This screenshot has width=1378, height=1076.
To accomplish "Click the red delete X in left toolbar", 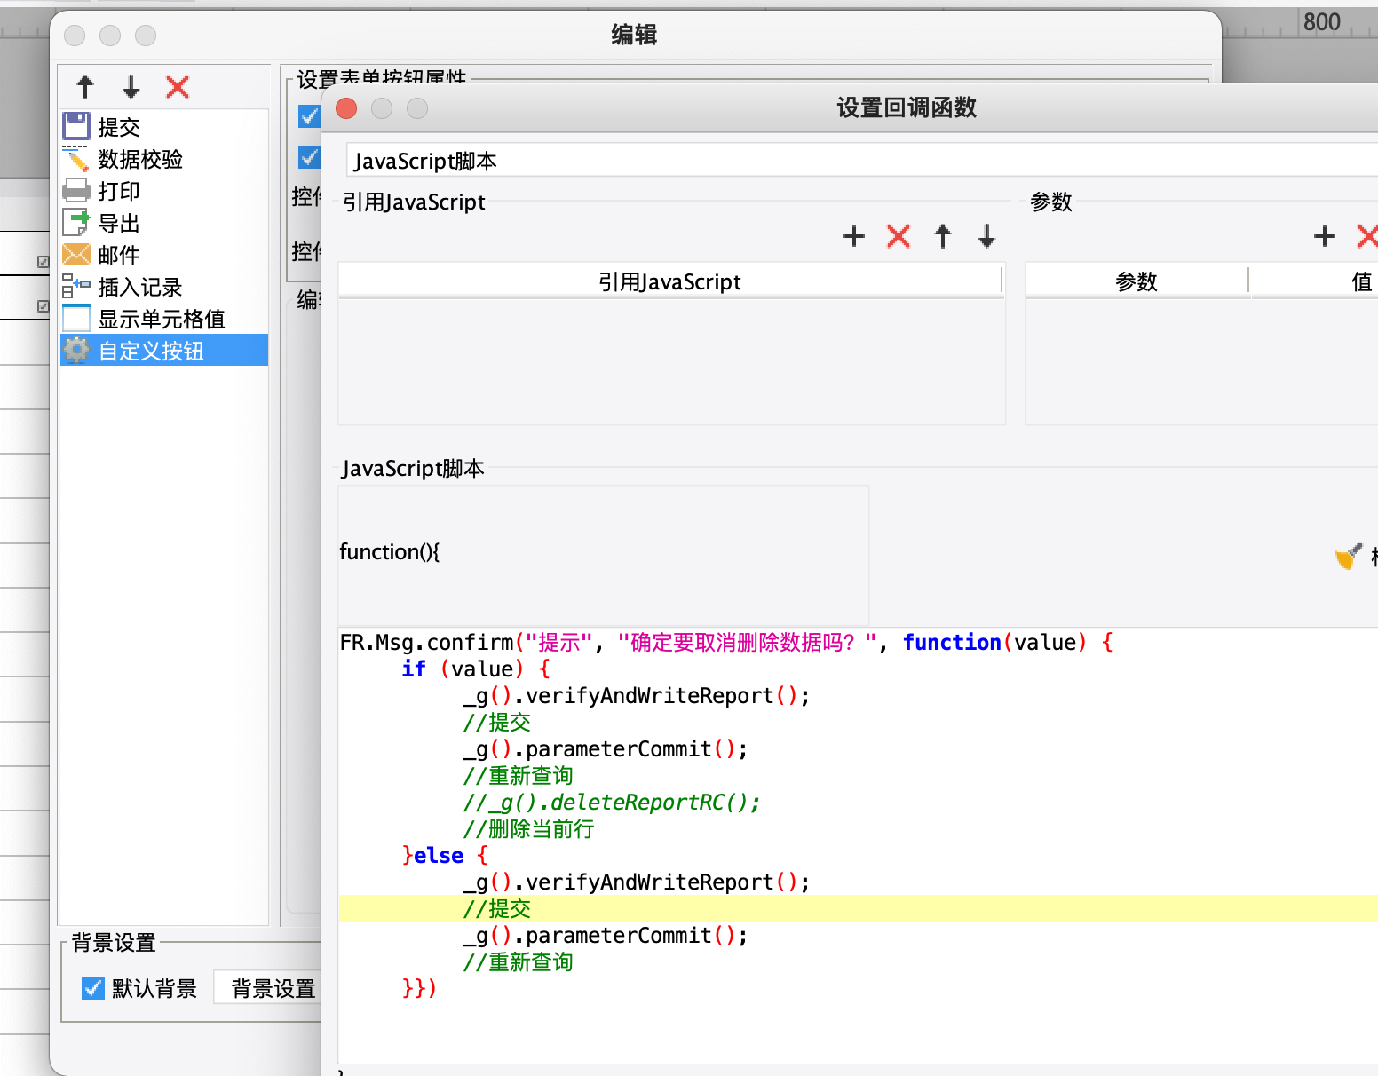I will [x=178, y=87].
